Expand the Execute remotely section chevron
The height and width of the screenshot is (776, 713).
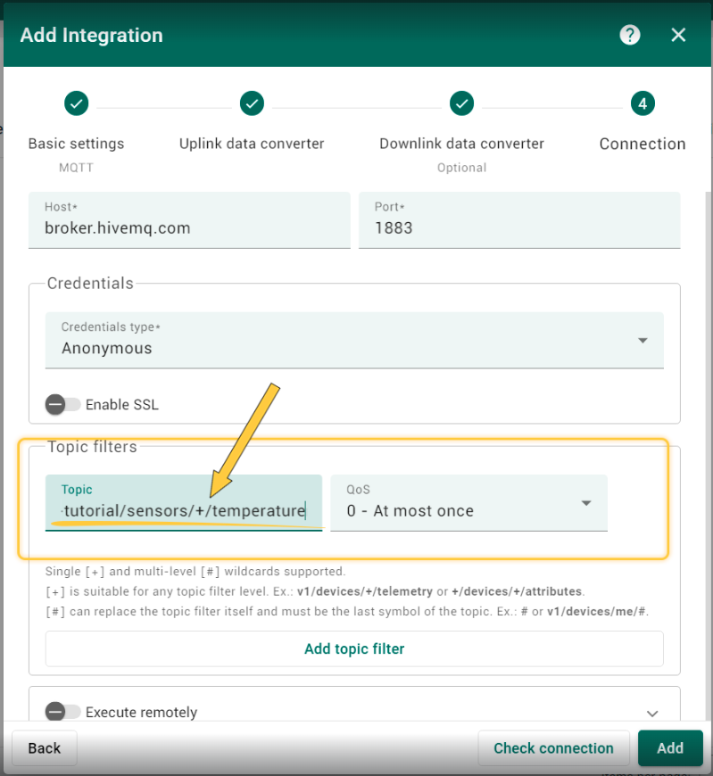(x=652, y=714)
